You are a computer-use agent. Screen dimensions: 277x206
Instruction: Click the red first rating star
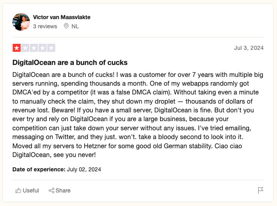16,48
